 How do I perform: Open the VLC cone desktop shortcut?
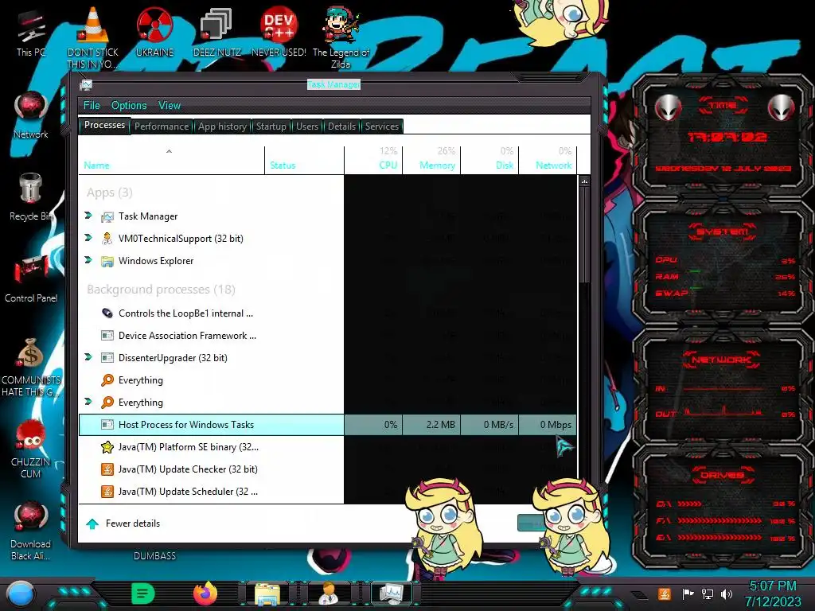92,37
